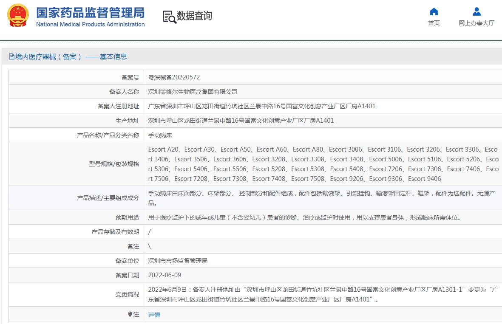Click the 生产地址 label cell

pos(76,121)
